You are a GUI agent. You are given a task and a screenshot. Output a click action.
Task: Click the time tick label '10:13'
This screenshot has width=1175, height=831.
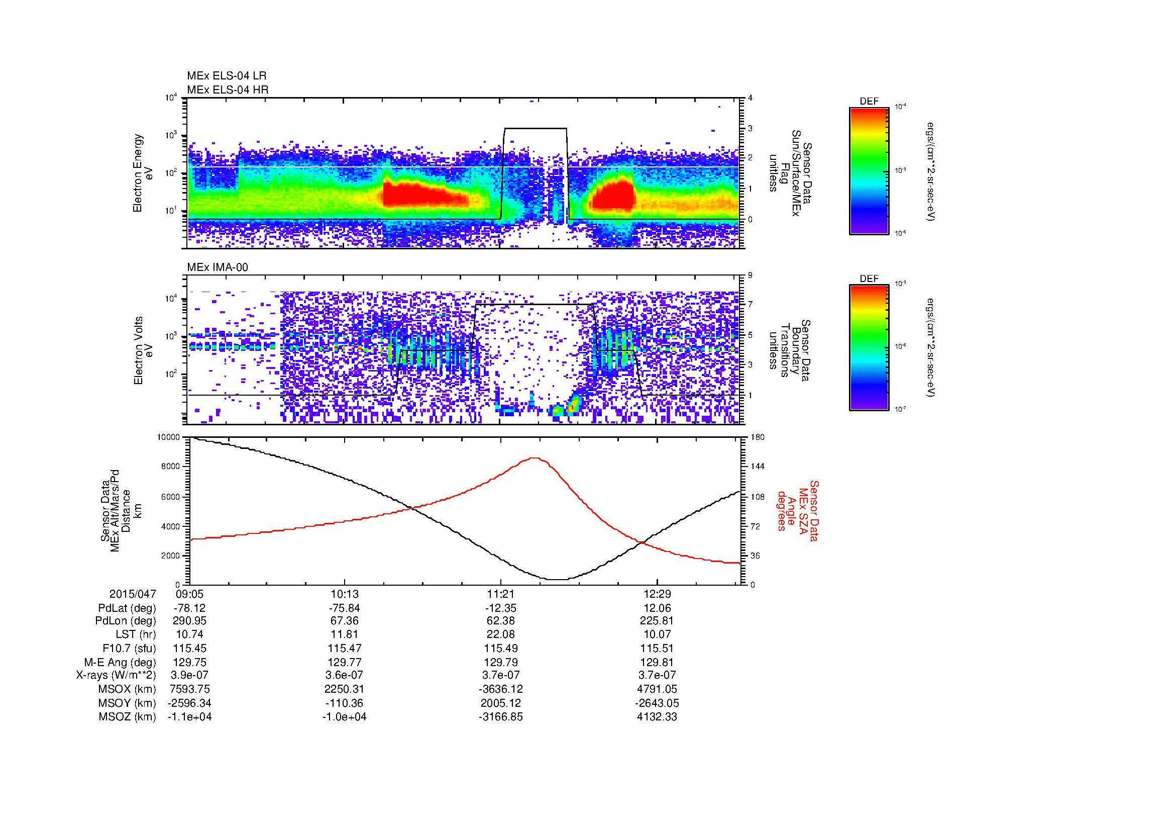tap(345, 594)
